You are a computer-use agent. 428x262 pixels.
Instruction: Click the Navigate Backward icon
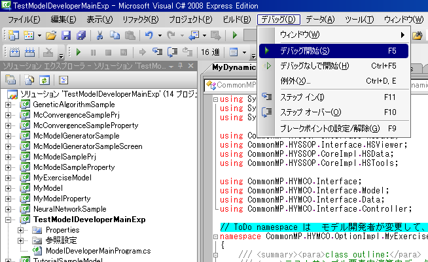click(x=194, y=35)
